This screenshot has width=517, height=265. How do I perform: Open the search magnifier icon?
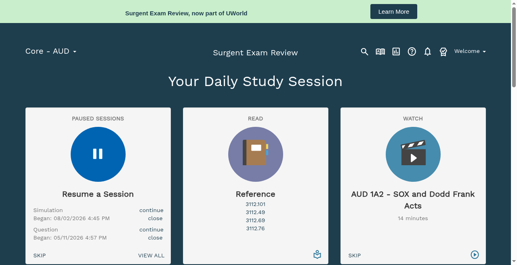coord(364,52)
